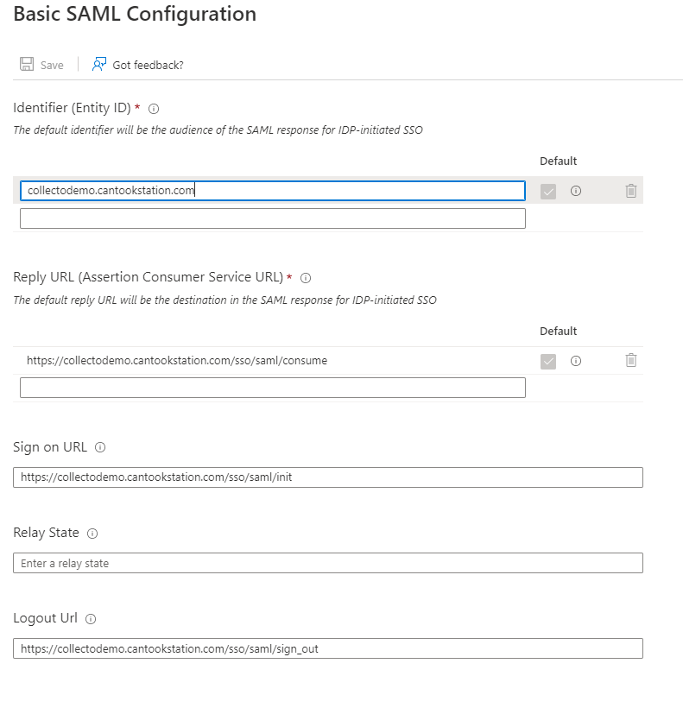This screenshot has width=683, height=714.
Task: Click the empty new identifier field
Action: pyautogui.click(x=273, y=218)
